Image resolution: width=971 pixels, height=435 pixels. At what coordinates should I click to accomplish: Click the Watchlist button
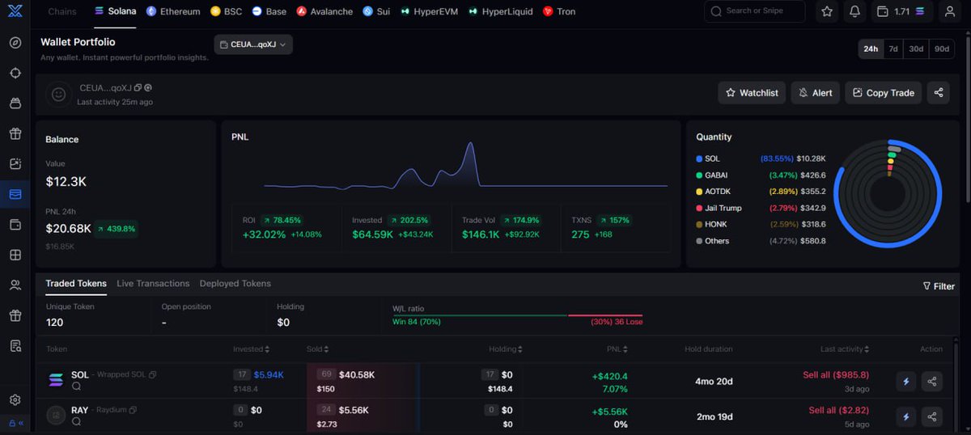pos(752,93)
